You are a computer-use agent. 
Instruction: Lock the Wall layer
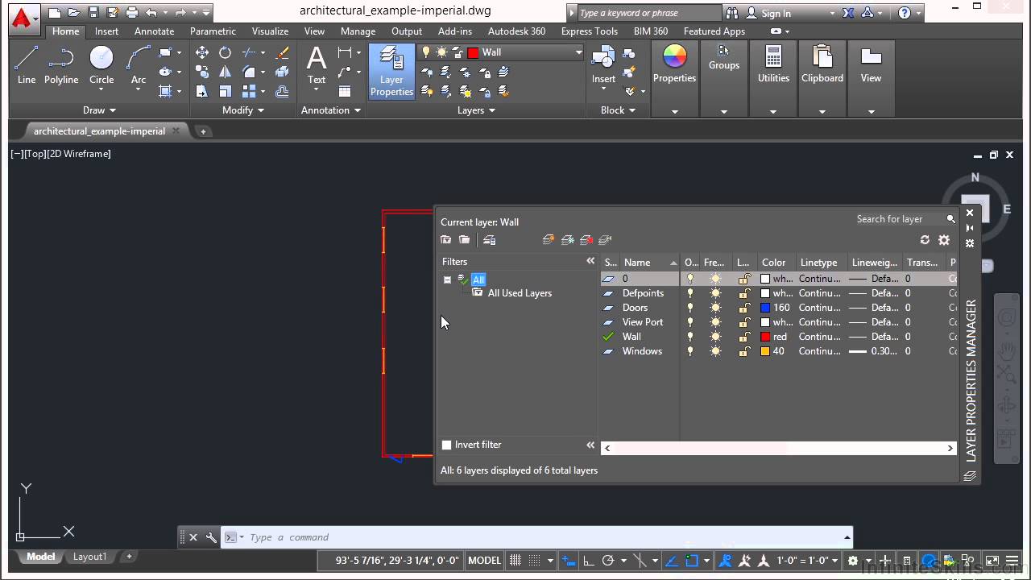(x=745, y=337)
